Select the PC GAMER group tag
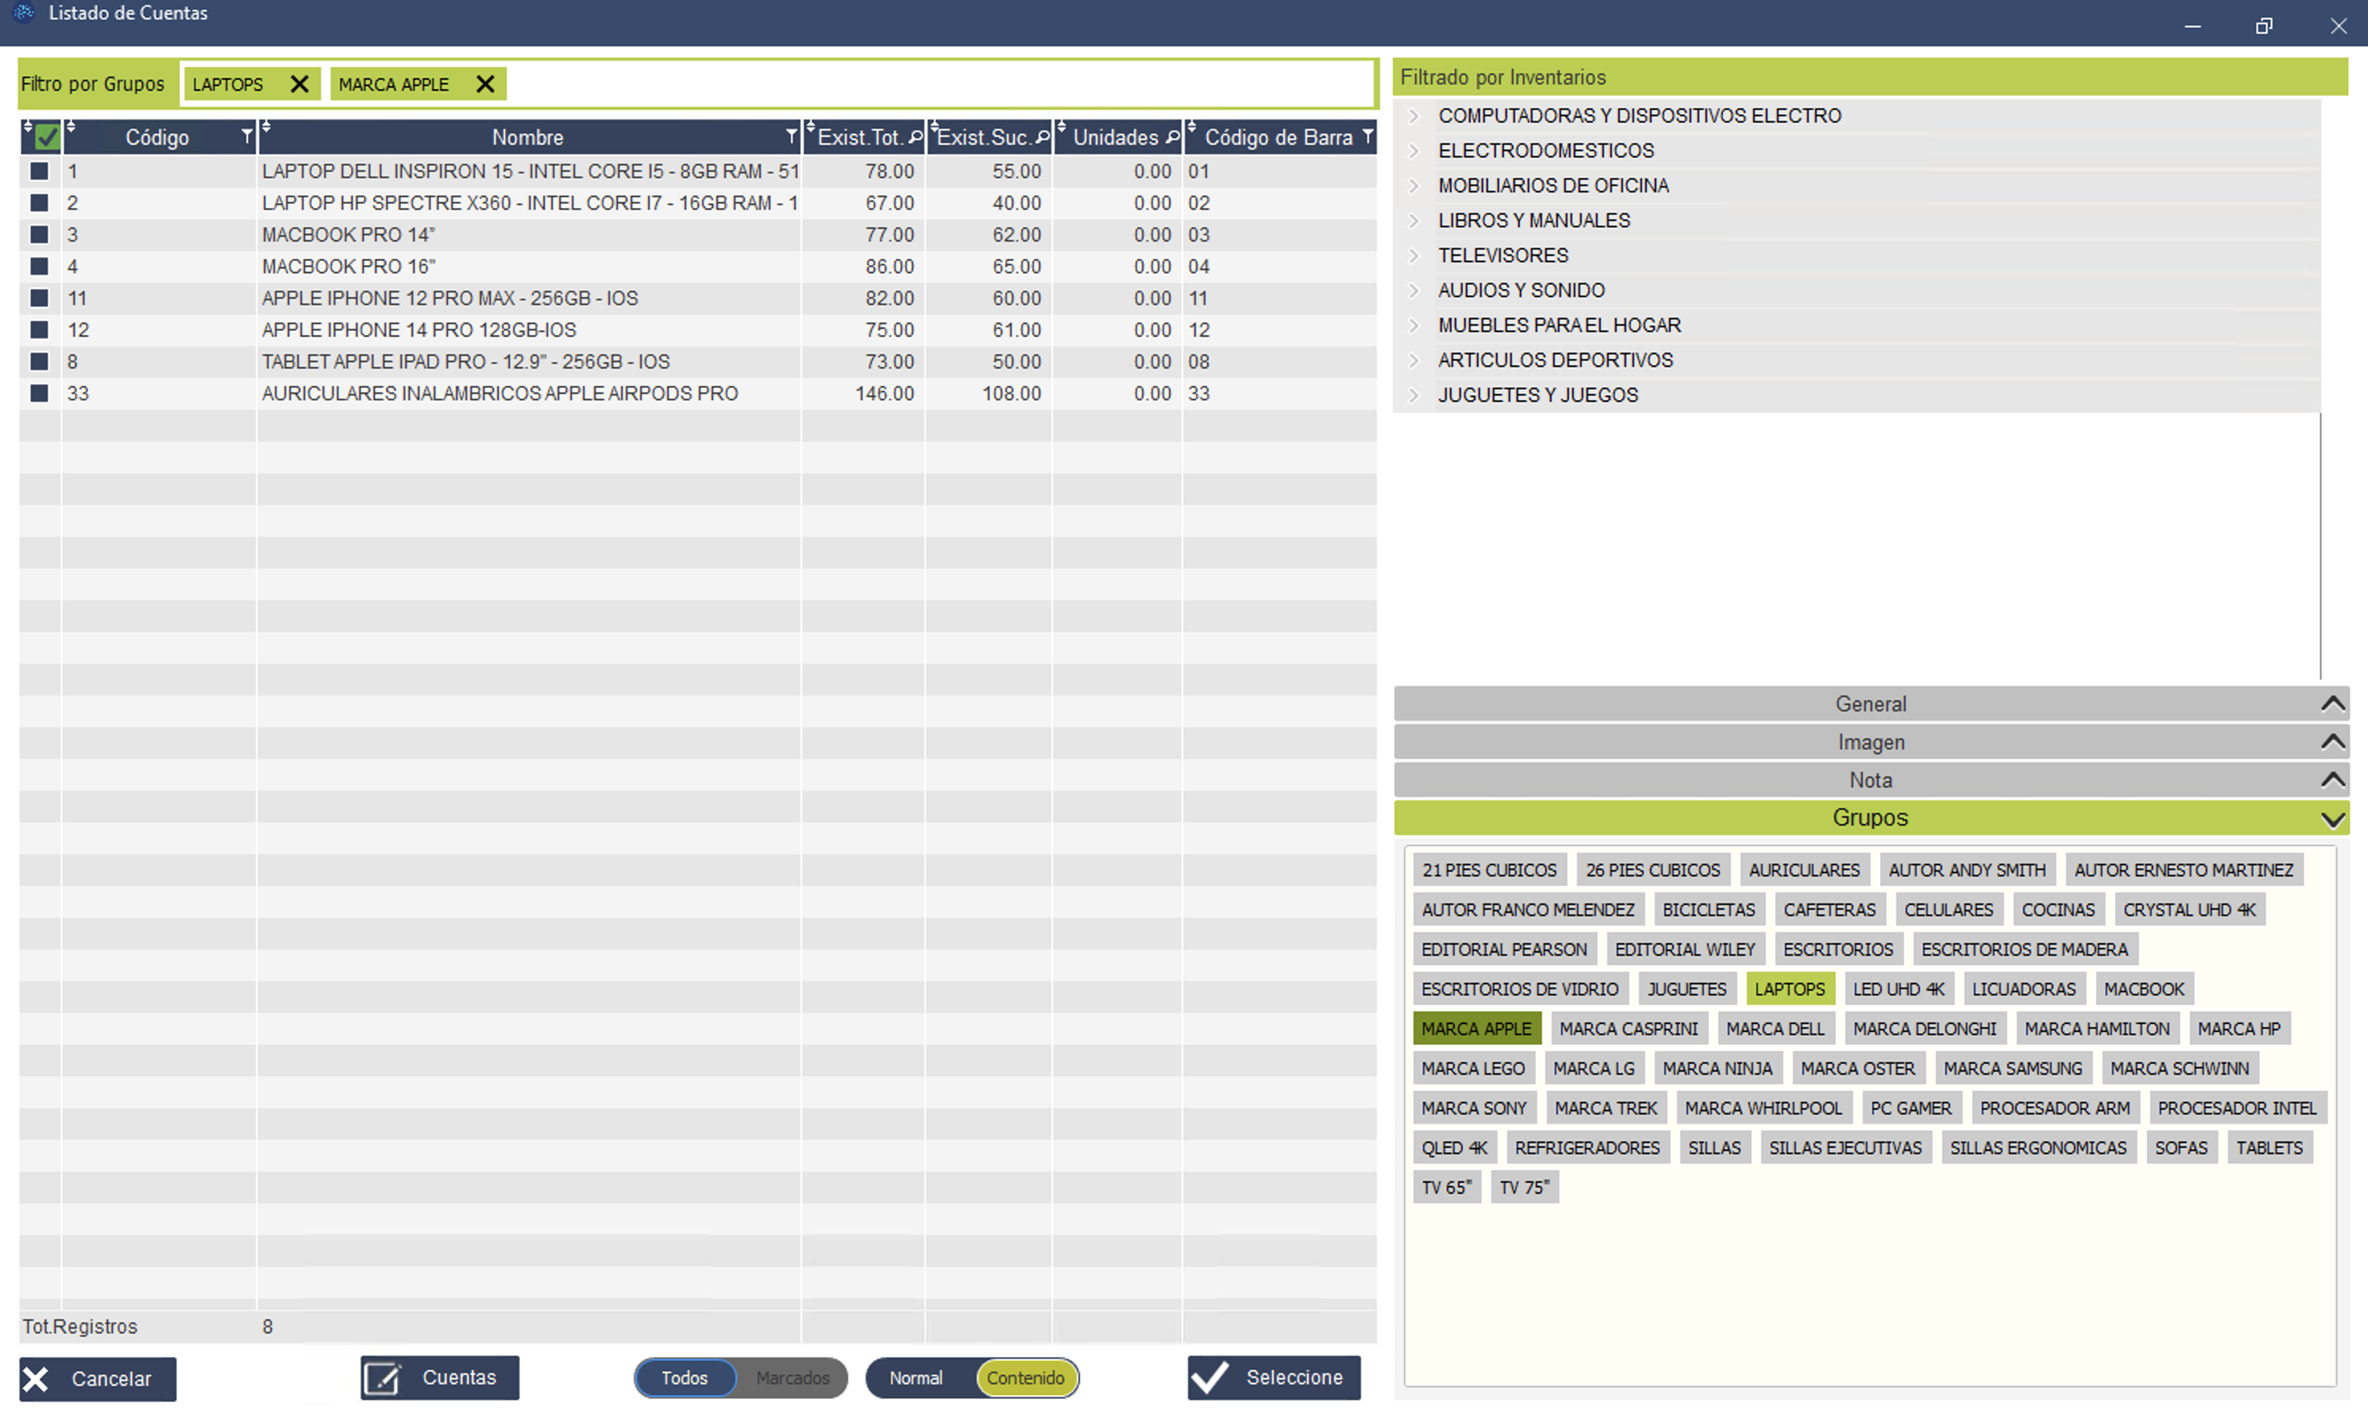 click(x=1911, y=1108)
